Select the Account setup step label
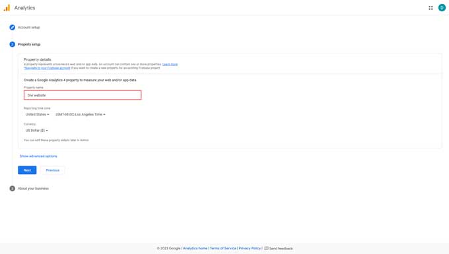 [28, 28]
